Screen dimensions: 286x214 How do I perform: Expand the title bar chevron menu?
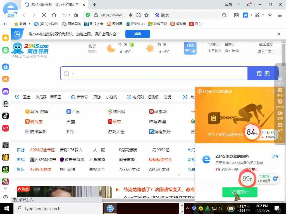tap(239, 4)
